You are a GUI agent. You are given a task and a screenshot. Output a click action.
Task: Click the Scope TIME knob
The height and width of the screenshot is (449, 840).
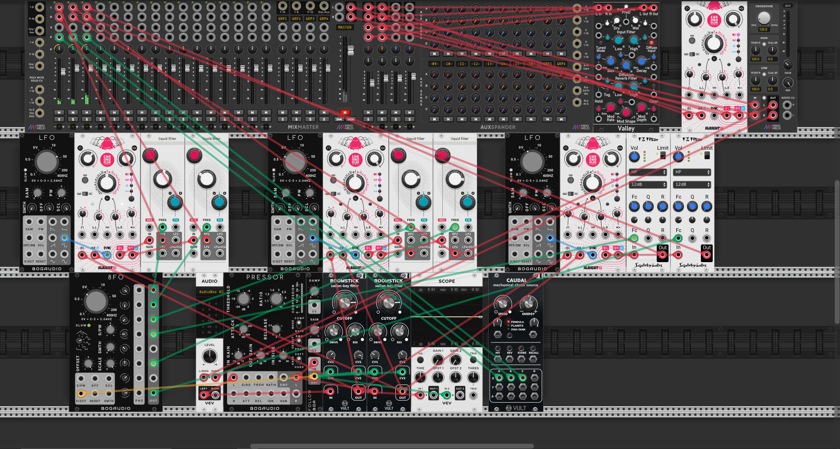(420, 377)
